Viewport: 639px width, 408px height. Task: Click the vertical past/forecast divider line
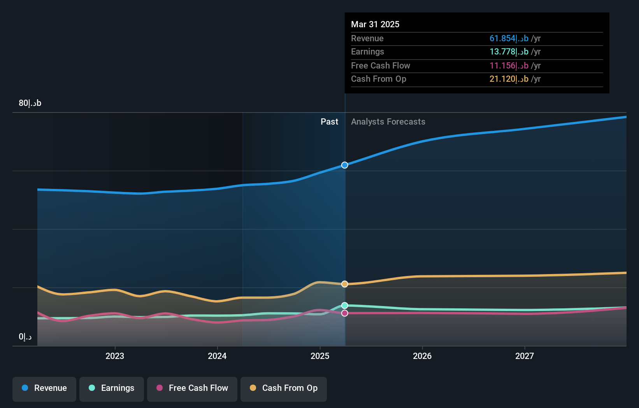(x=344, y=234)
